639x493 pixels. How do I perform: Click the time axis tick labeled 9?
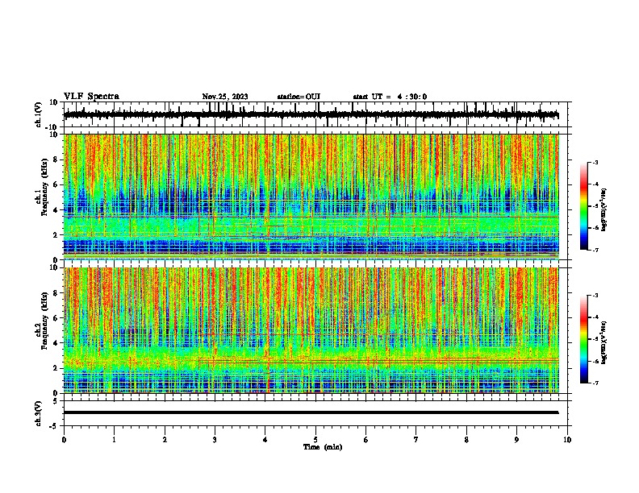(x=516, y=440)
